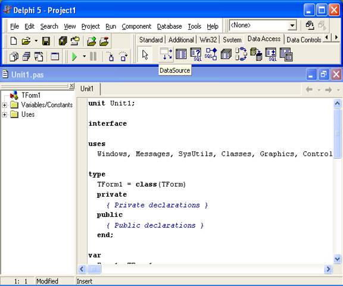Click the vertical scrollbar down arrow

click(337, 259)
